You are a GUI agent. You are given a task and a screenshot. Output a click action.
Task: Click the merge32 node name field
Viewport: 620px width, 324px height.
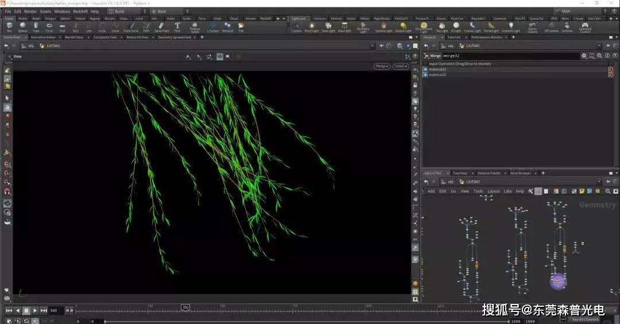(505, 56)
